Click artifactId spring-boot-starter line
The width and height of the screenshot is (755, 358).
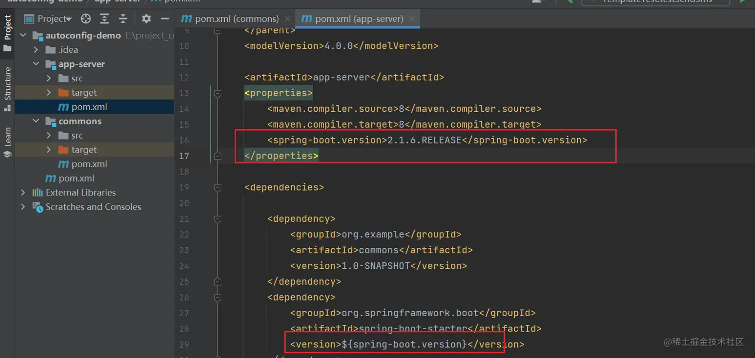(415, 329)
